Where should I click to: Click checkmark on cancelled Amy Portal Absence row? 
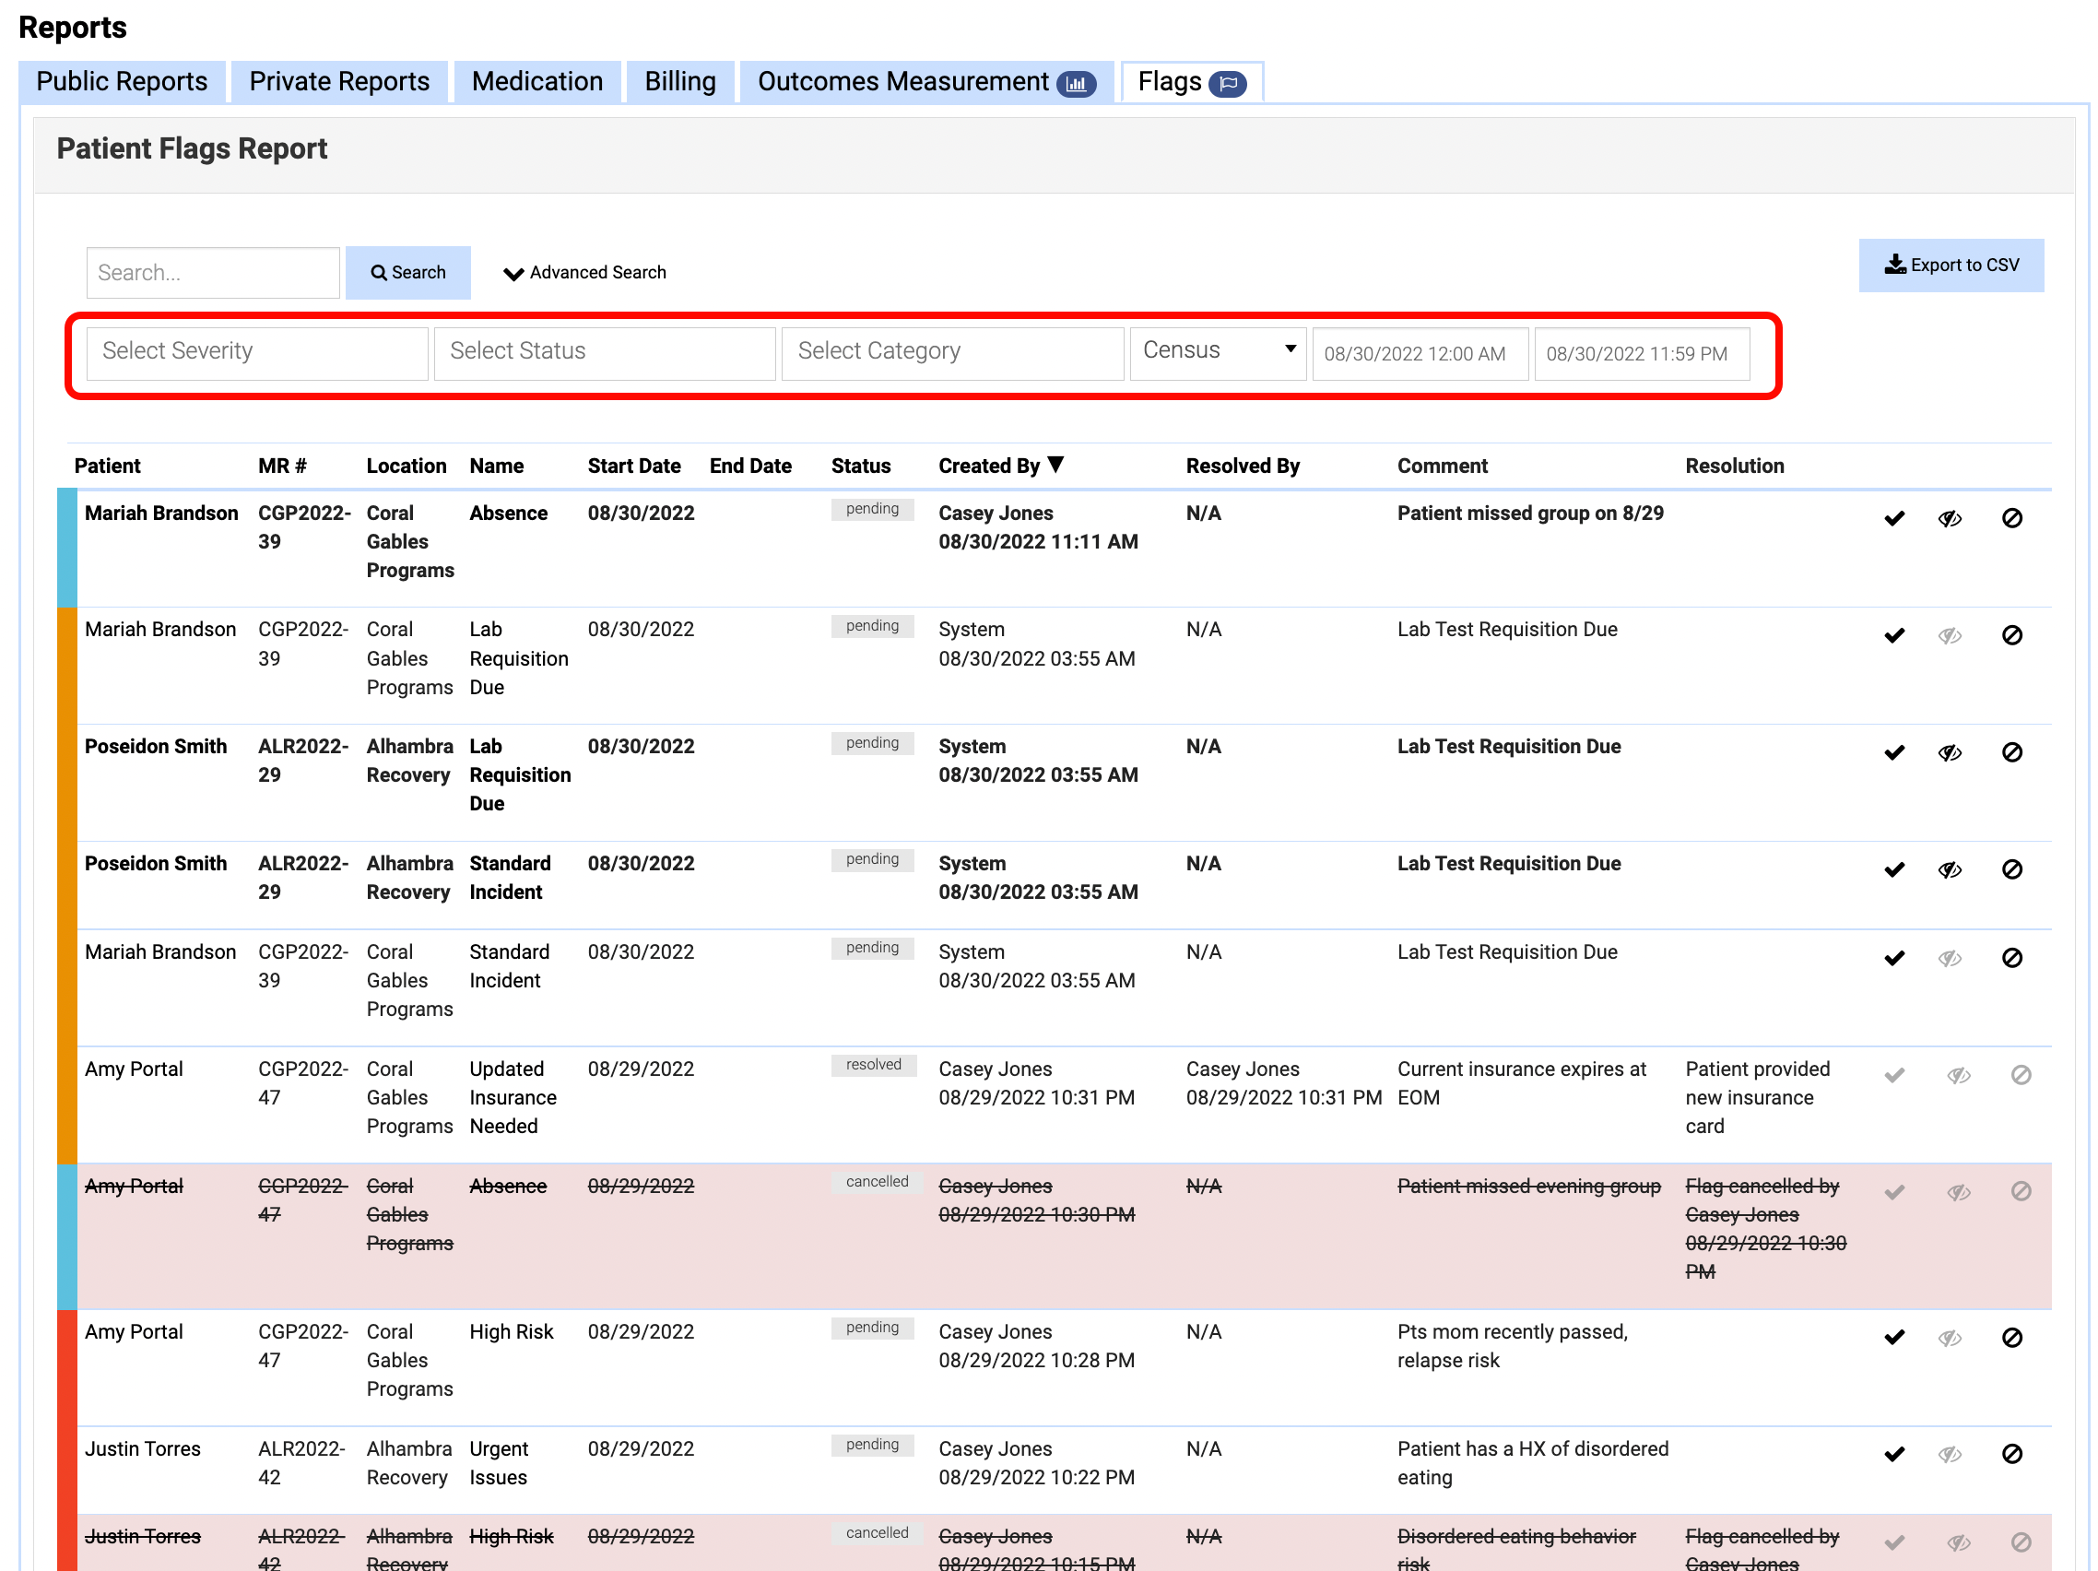(1894, 1192)
